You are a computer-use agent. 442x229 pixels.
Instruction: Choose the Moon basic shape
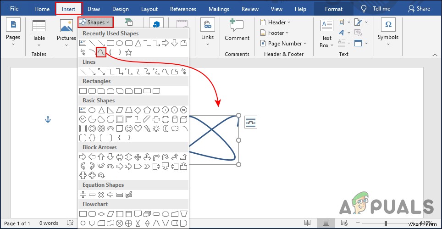pos(166,128)
